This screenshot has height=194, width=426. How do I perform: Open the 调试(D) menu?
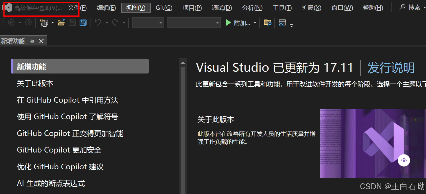coord(222,8)
